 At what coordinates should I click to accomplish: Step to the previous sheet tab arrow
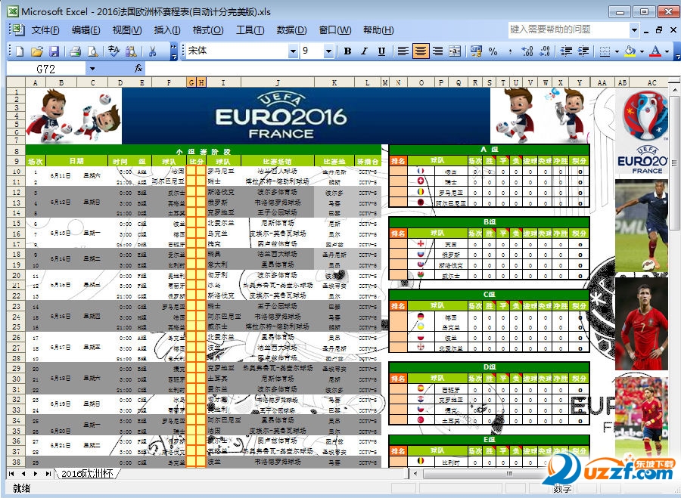[x=23, y=474]
